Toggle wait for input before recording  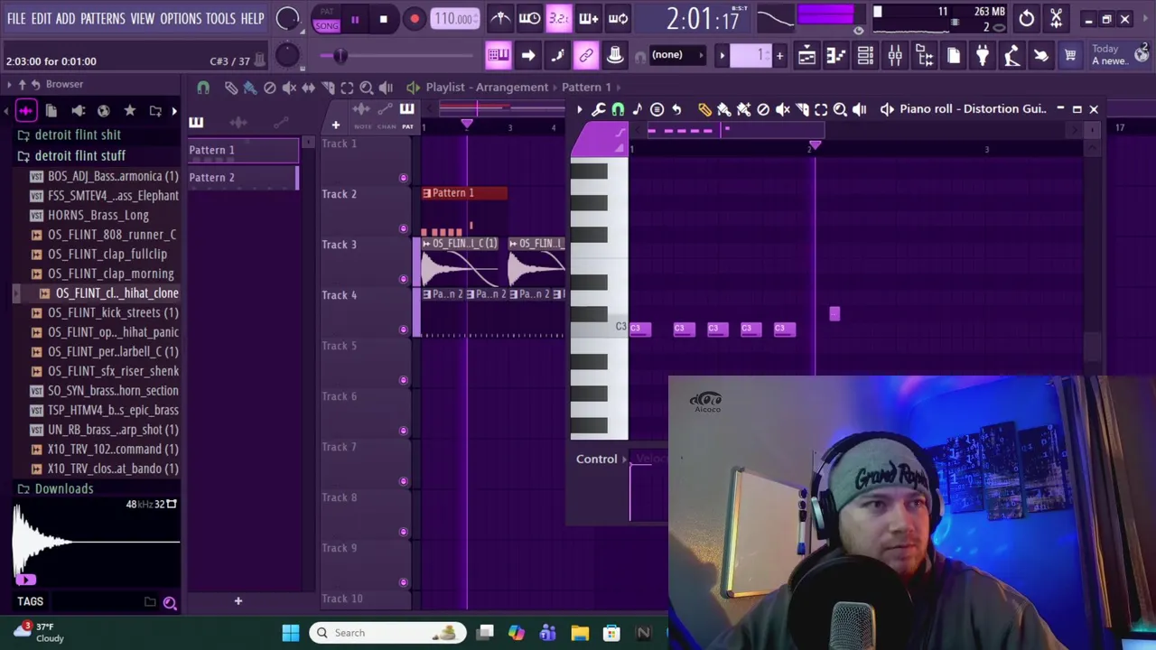click(x=530, y=18)
